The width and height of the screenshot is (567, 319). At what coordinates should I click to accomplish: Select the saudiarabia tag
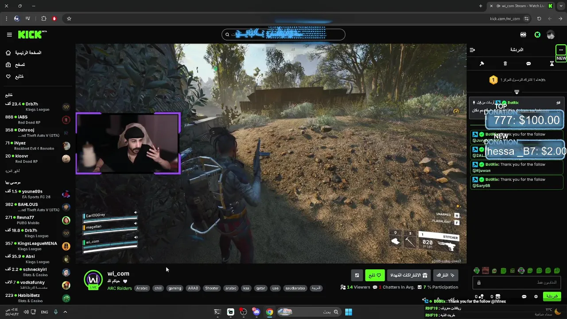pos(295,288)
